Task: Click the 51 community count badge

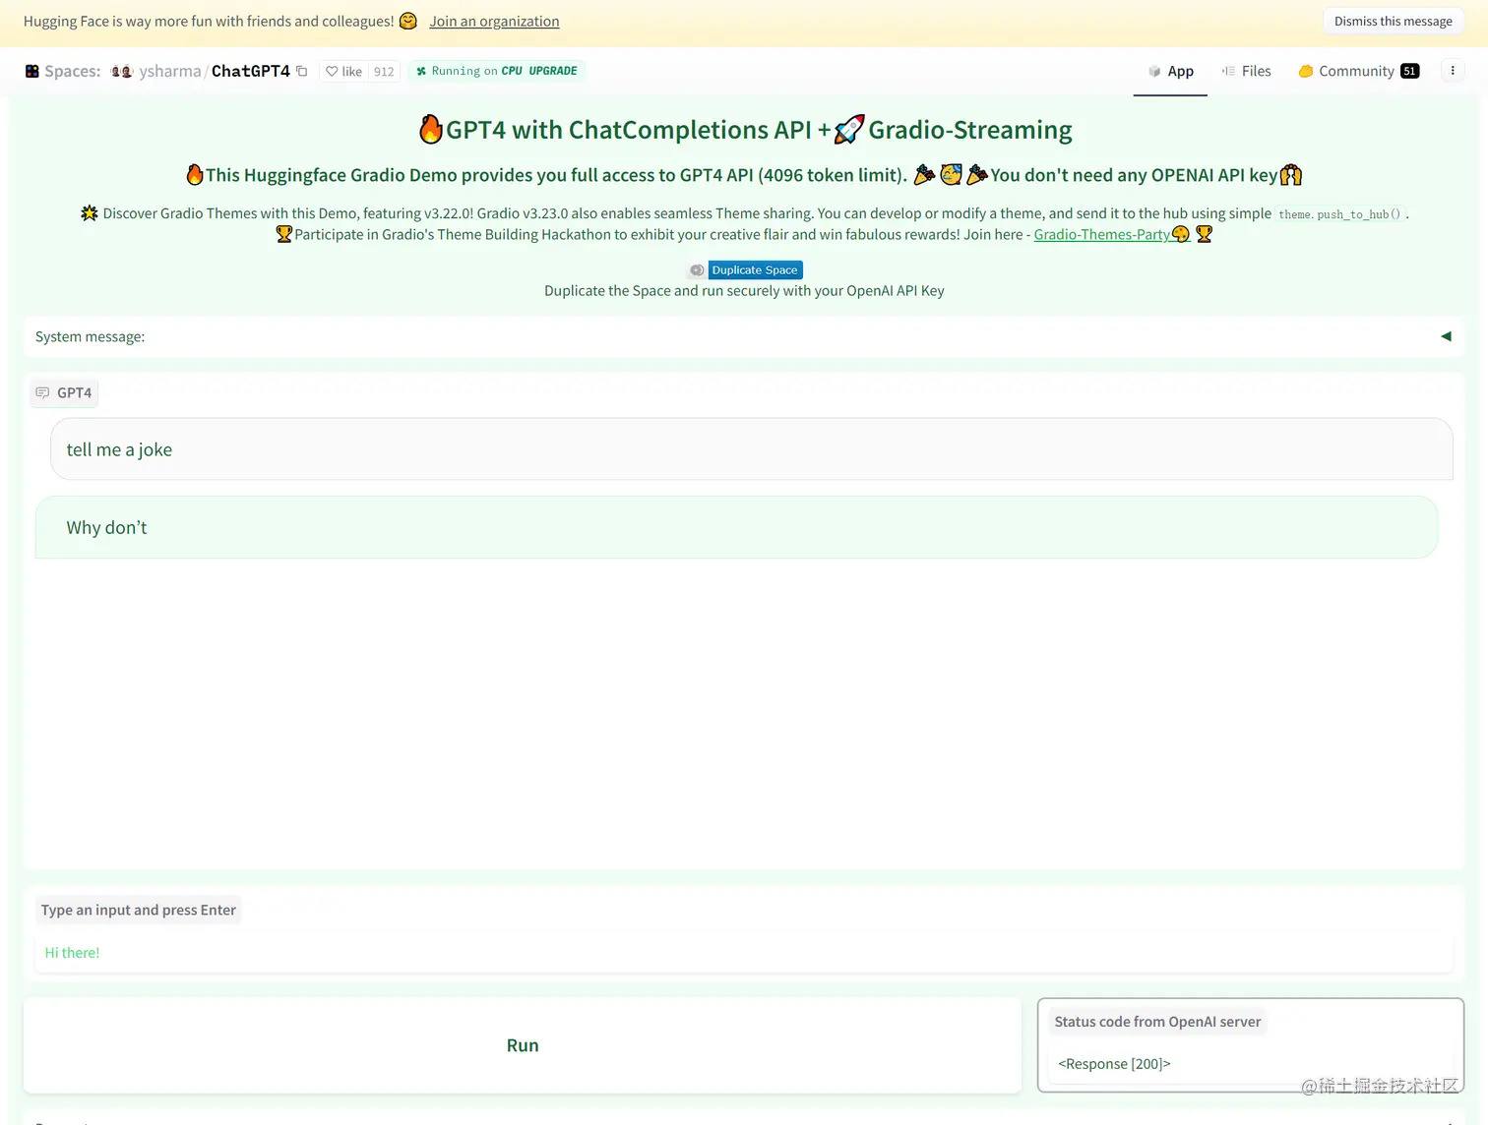Action: pos(1410,71)
